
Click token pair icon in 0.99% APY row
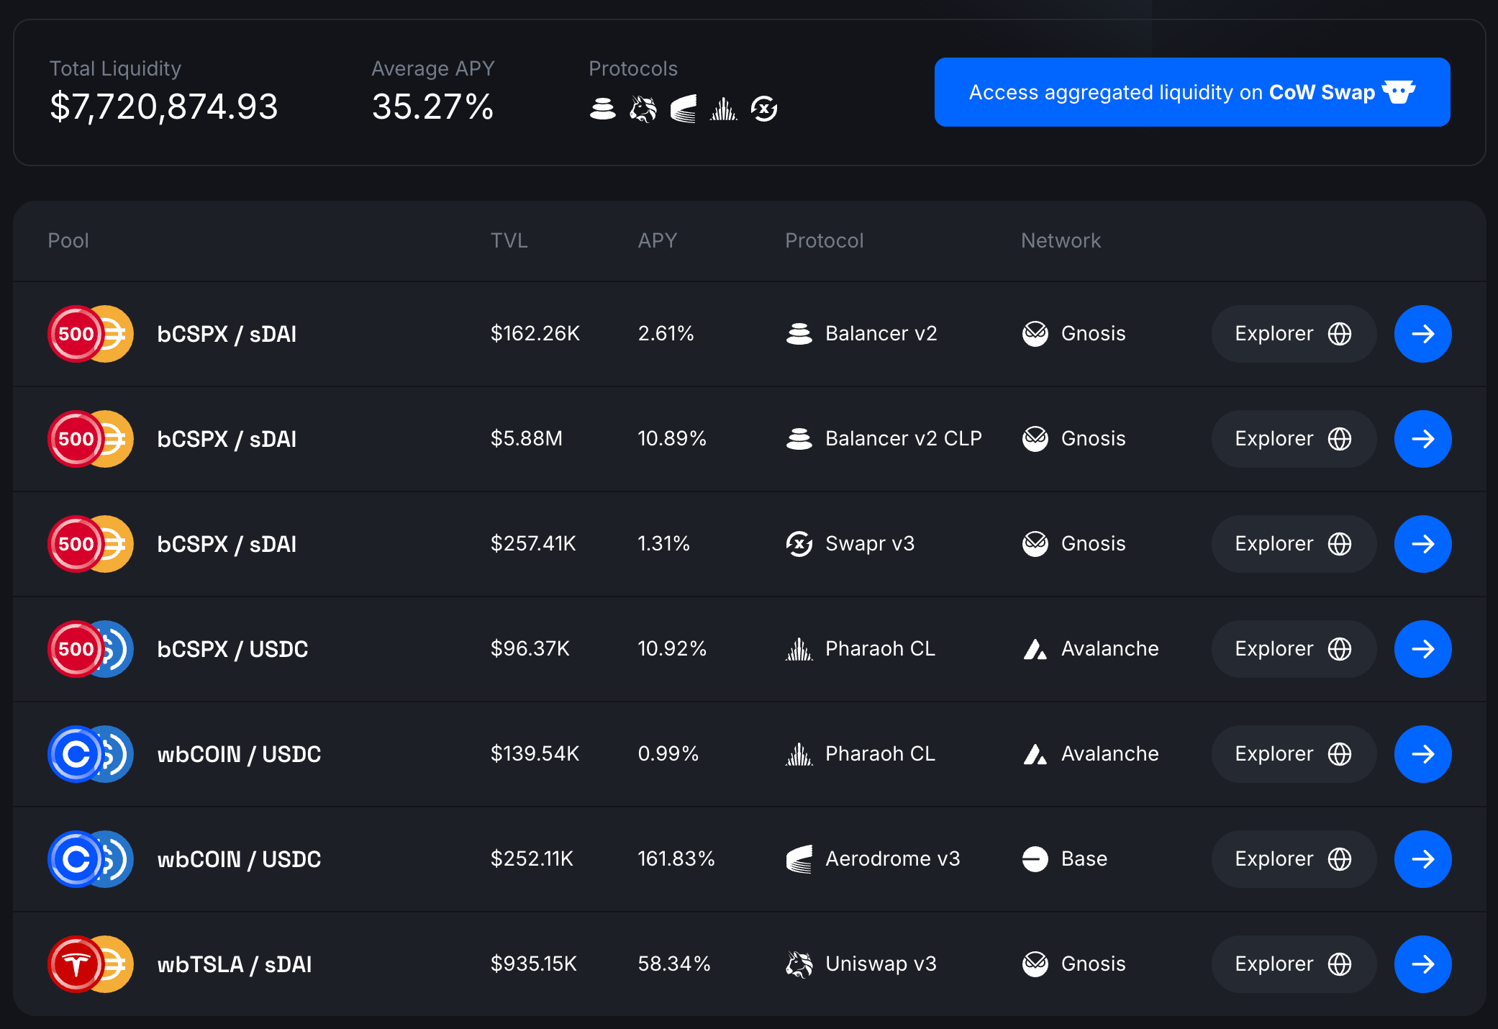(91, 754)
